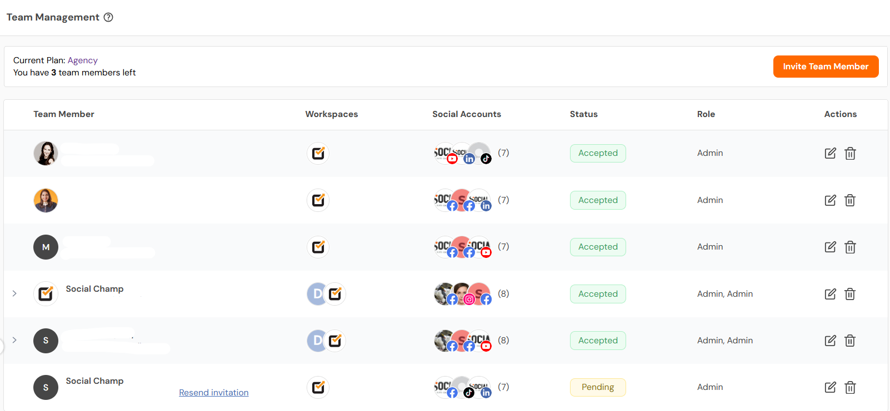This screenshot has width=890, height=411.
Task: Click Instagram account icon in accepted Social Champ row
Action: coord(469,300)
